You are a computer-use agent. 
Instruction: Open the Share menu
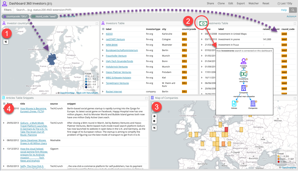pos(210,3)
